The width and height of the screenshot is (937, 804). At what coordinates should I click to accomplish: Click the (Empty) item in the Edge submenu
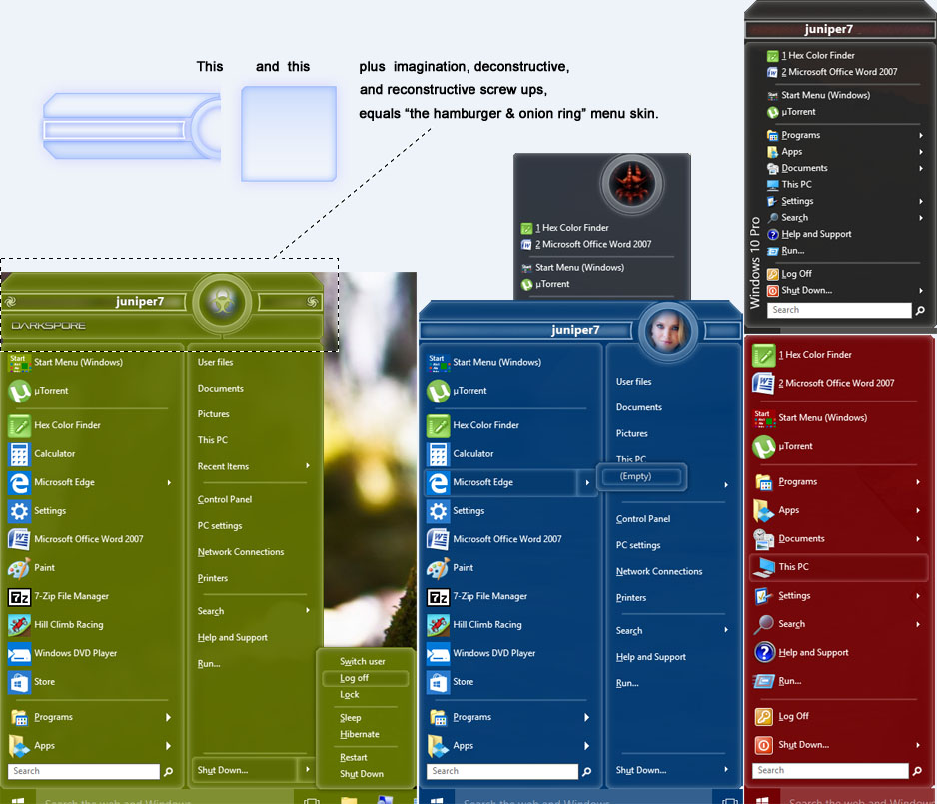635,476
